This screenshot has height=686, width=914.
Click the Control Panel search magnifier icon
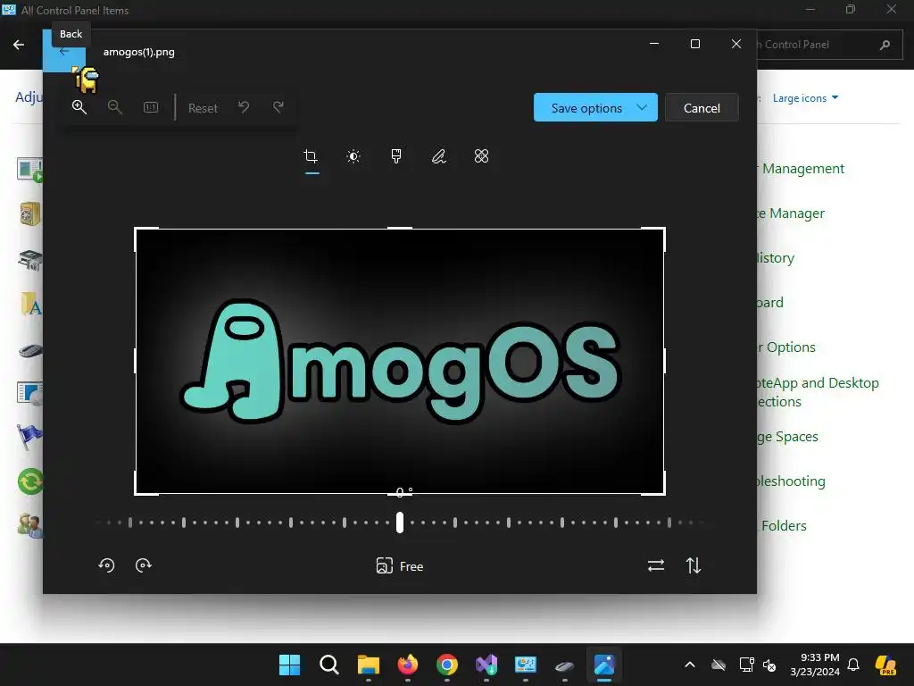coord(885,45)
